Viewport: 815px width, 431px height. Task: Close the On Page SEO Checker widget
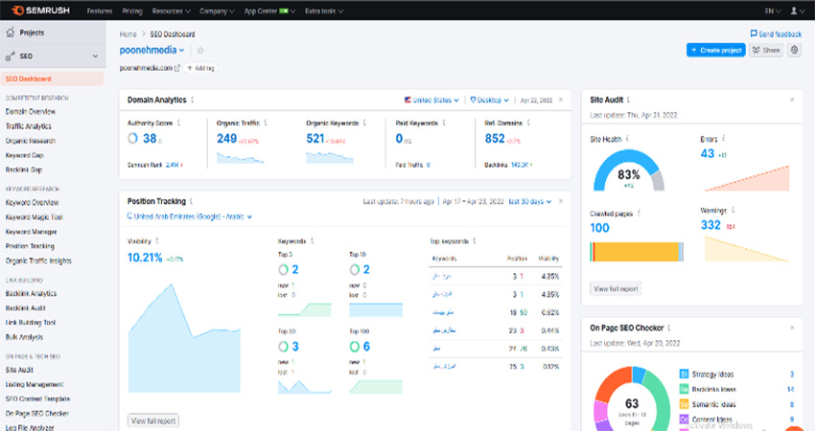[x=792, y=328]
